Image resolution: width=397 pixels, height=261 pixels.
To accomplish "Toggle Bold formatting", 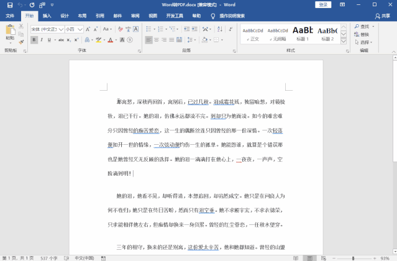I will 34,40.
